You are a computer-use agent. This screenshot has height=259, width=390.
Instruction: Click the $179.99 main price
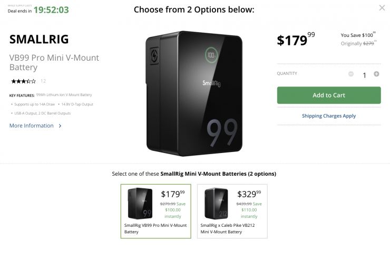pos(296,40)
